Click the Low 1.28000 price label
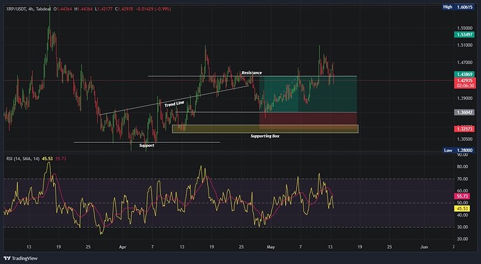 point(459,150)
